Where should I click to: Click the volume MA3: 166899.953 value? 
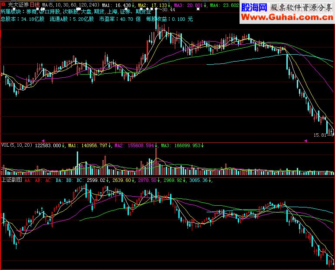181,145
